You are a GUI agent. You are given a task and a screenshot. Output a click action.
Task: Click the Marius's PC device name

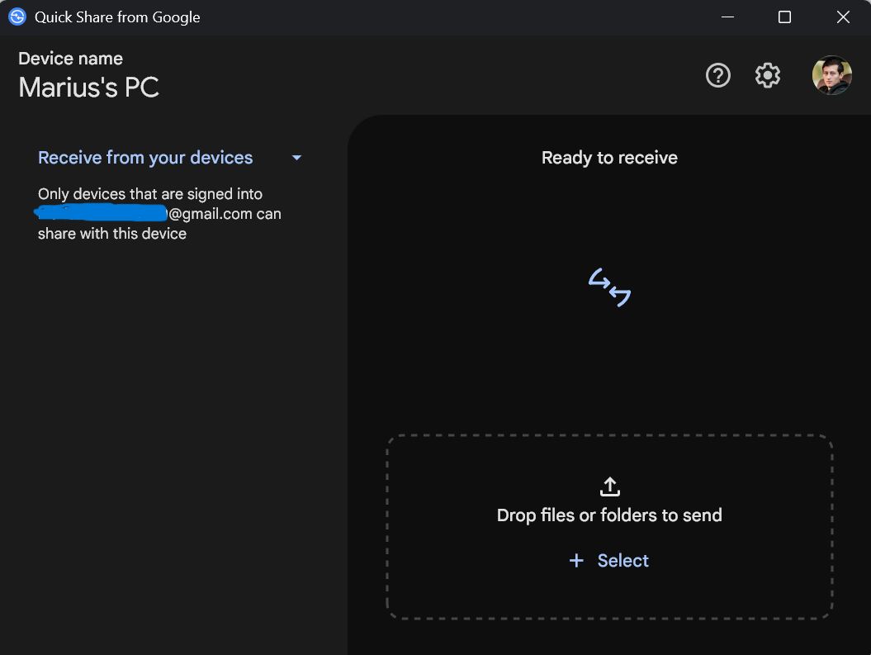[x=89, y=88]
